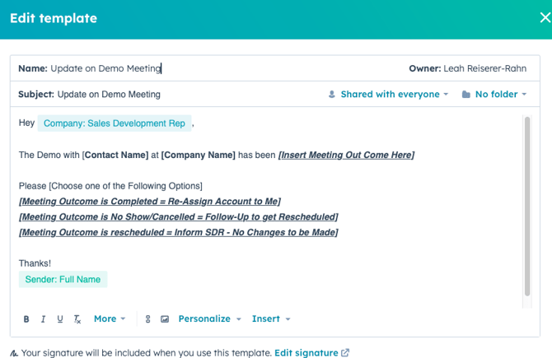Insert a hyperlink with the link icon
The width and height of the screenshot is (552, 358).
point(147,319)
